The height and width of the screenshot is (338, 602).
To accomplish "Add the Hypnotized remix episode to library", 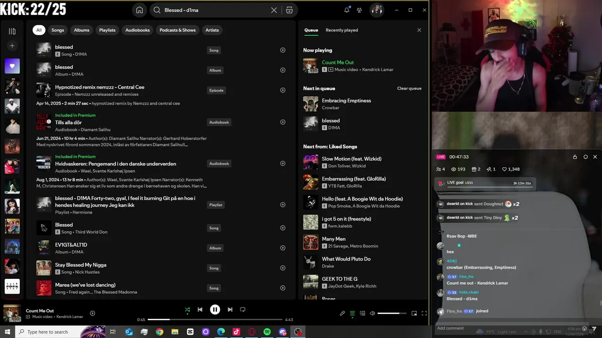I will (x=283, y=90).
